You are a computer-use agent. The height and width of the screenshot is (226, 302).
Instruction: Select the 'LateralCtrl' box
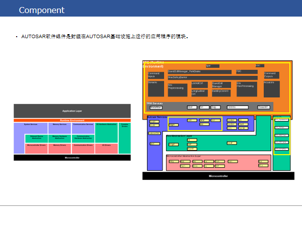(x=199, y=84)
